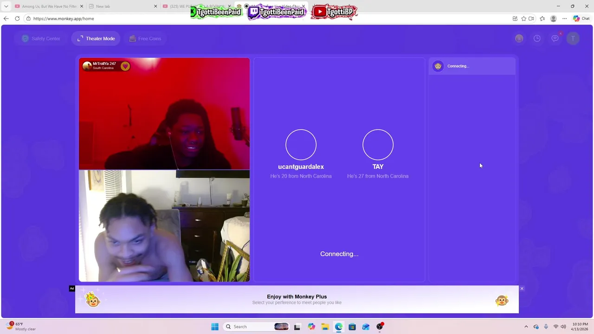Click the monkey emoji at banner right

point(502,301)
